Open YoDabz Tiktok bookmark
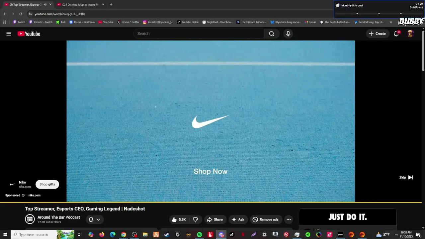Viewport: 425px width, 239px height. pos(188,22)
